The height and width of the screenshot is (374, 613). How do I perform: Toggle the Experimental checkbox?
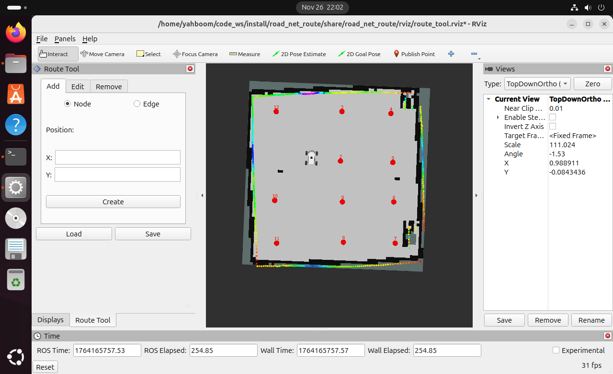(556, 351)
